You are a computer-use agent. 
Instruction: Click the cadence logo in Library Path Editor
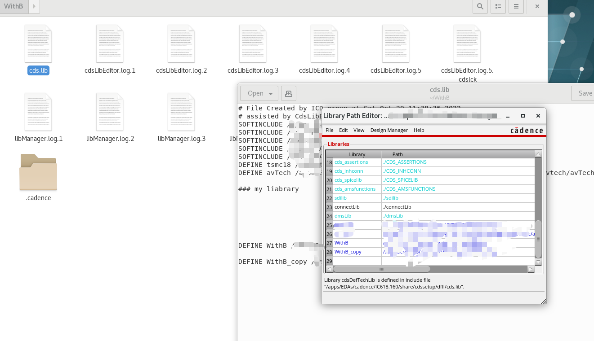[x=525, y=130]
